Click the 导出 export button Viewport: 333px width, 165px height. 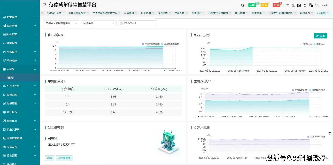pos(320,36)
